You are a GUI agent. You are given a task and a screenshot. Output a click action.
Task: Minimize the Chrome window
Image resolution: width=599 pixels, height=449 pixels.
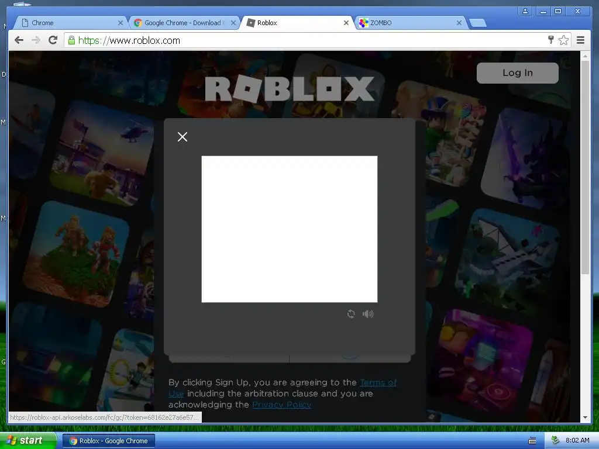click(543, 11)
